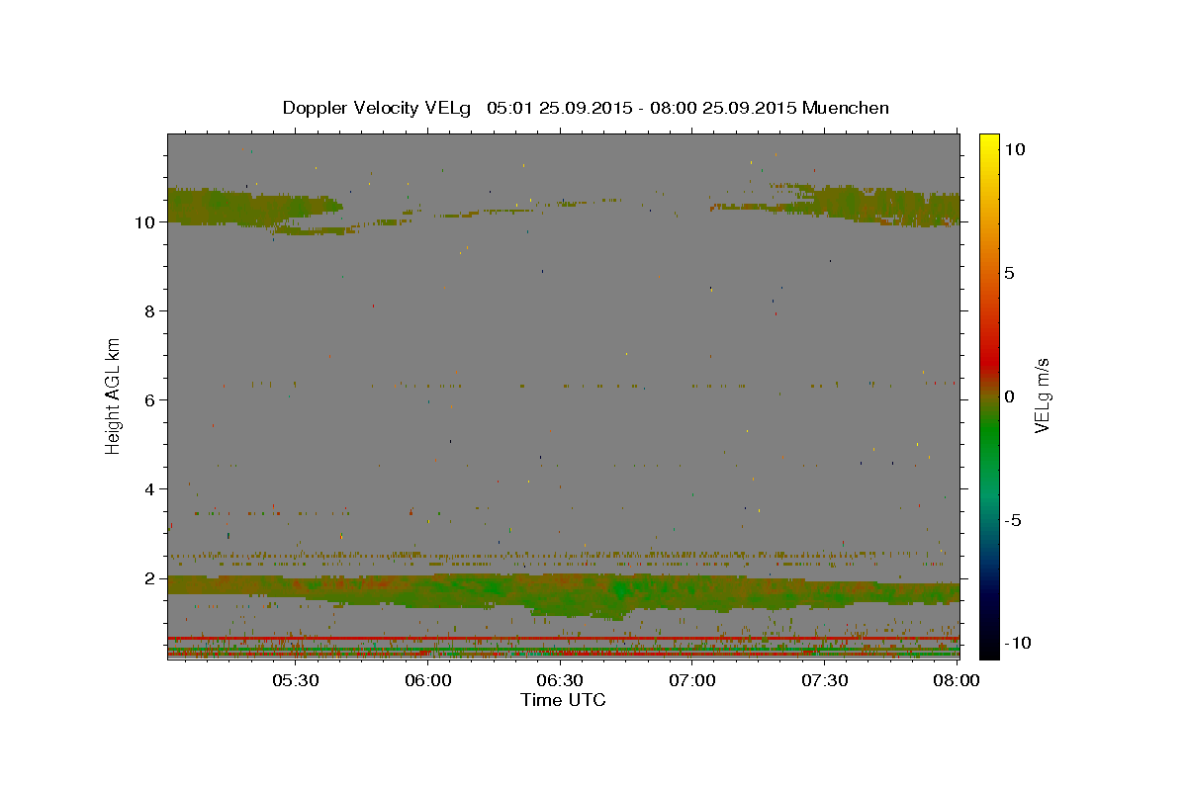Click the 08:00 time tick label

[x=957, y=680]
